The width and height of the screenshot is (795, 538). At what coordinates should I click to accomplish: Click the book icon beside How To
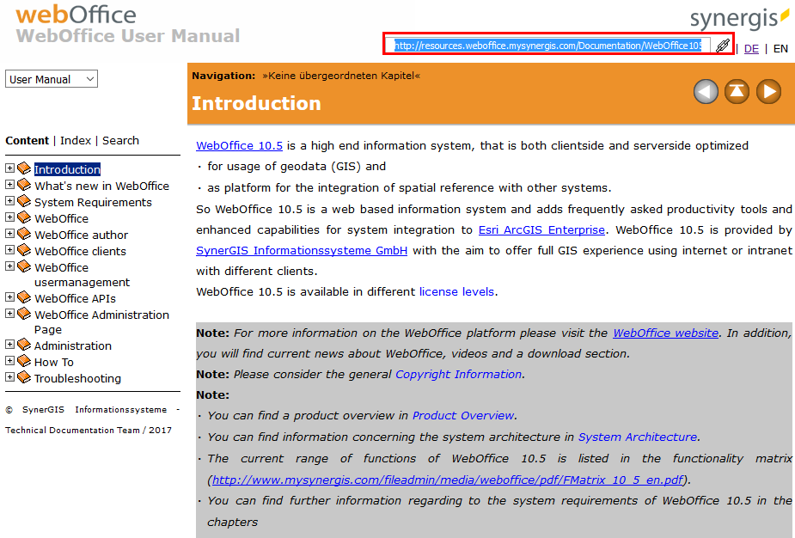point(22,362)
